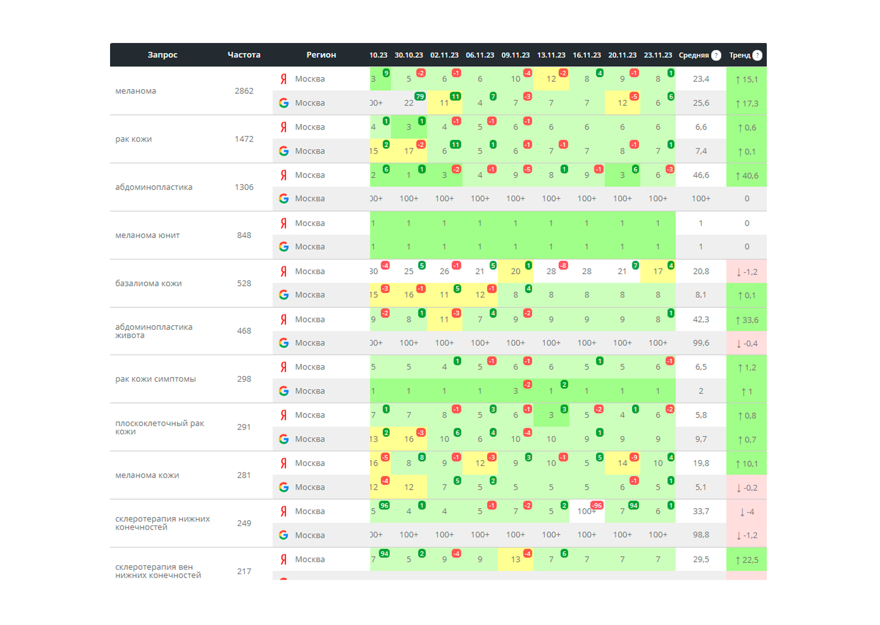Select the Регион column header
The height and width of the screenshot is (625, 880).
[321, 55]
